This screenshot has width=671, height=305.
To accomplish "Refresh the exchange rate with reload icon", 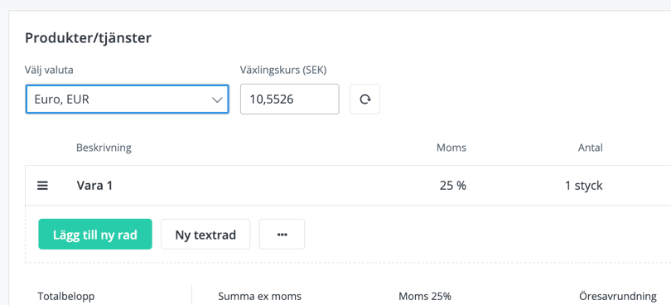I will [364, 99].
